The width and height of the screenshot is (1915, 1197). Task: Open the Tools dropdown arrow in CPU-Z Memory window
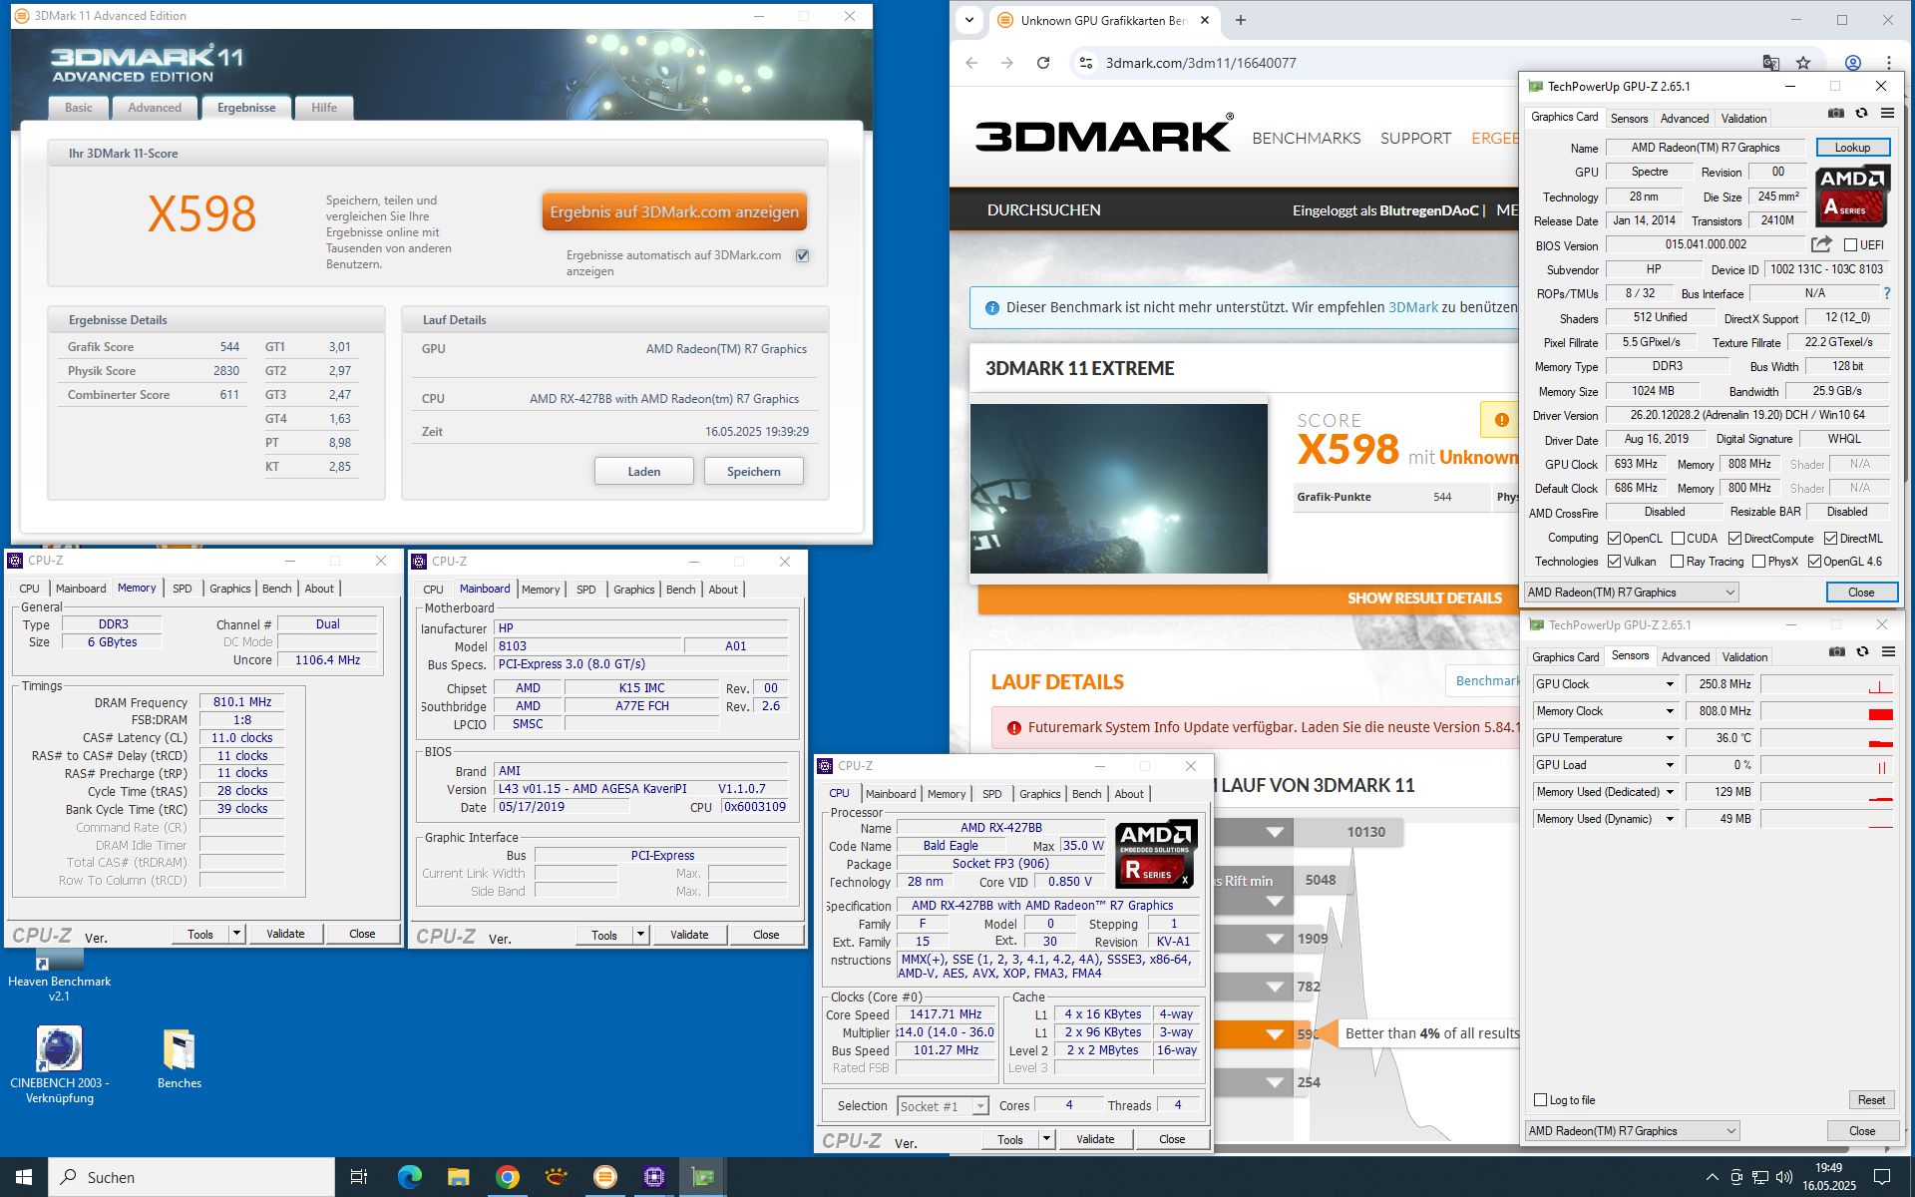click(x=237, y=934)
